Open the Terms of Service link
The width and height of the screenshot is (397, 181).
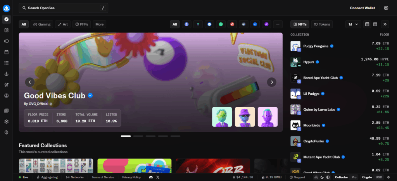(x=103, y=177)
